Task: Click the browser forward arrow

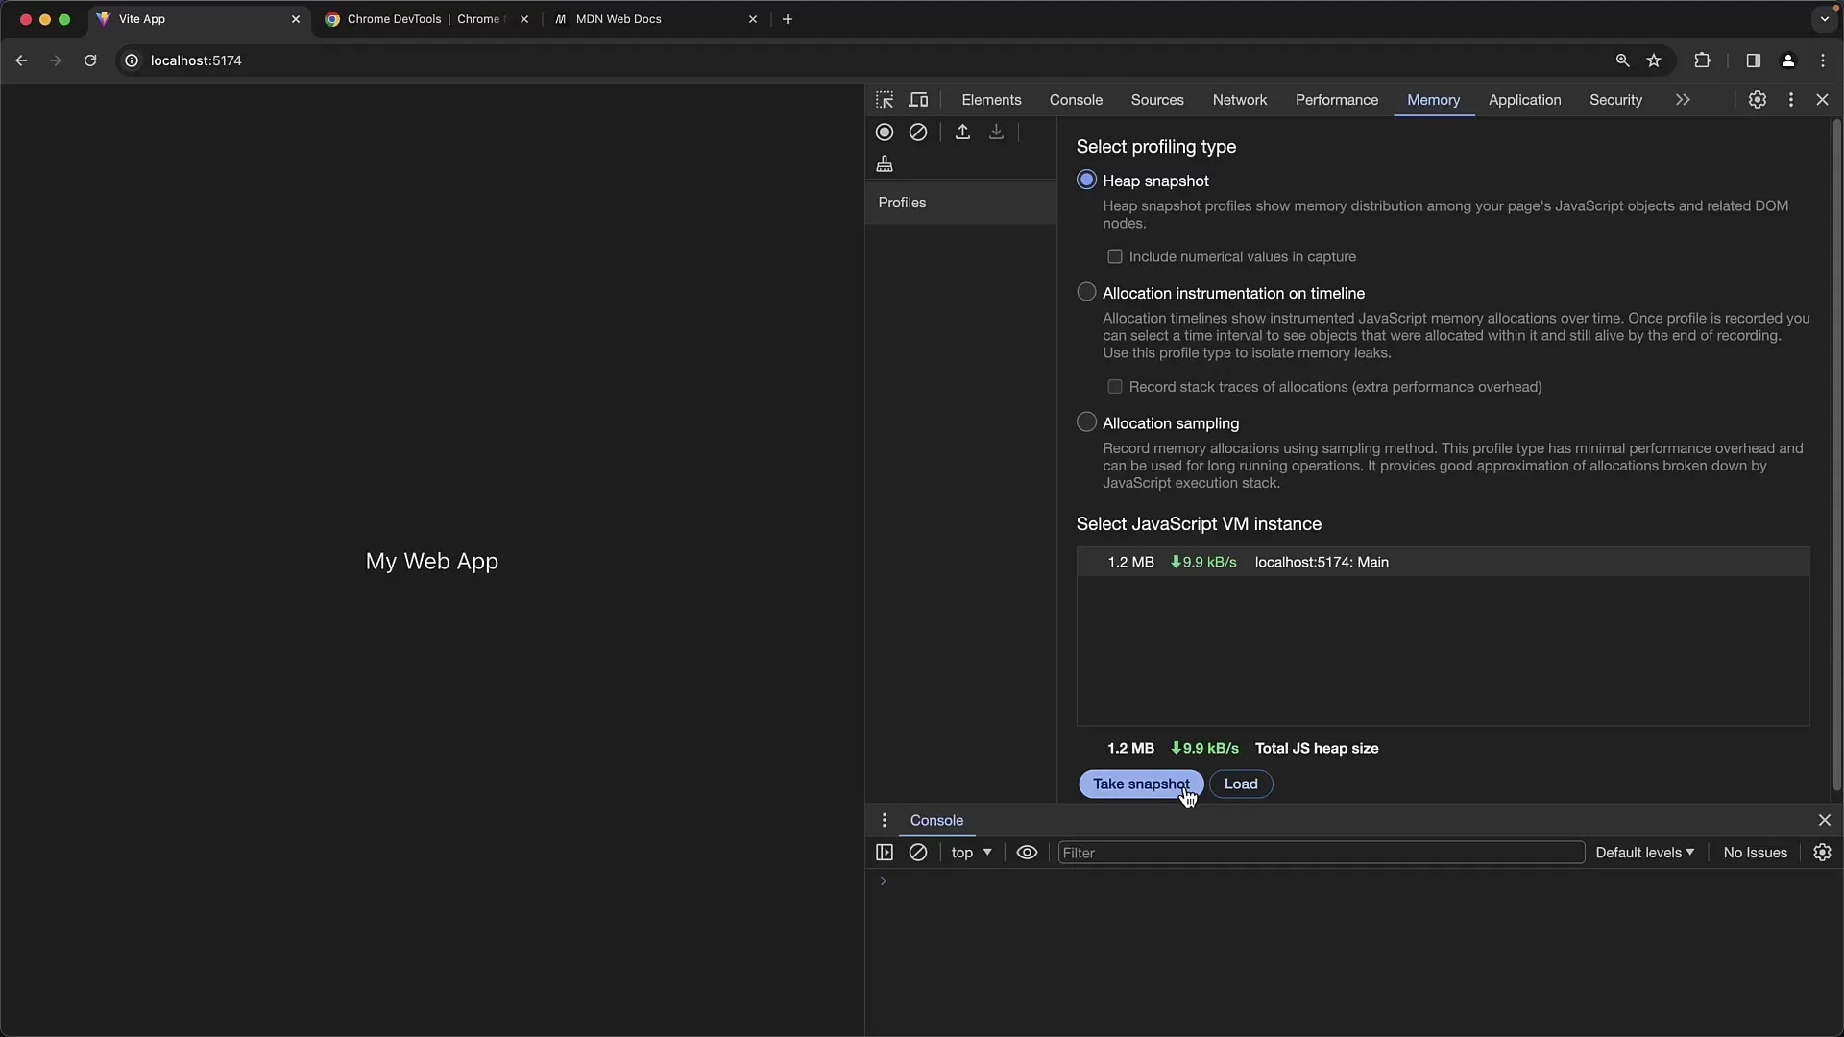Action: point(56,60)
